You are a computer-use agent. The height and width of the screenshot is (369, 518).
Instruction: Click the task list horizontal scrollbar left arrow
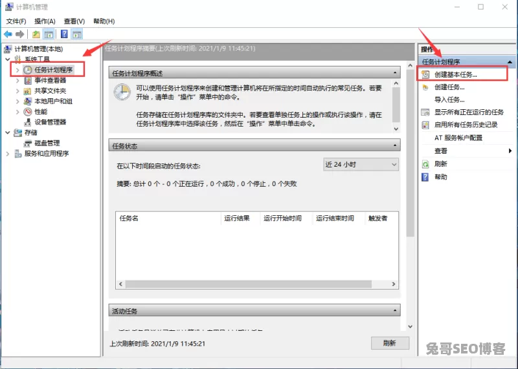[x=120, y=284]
